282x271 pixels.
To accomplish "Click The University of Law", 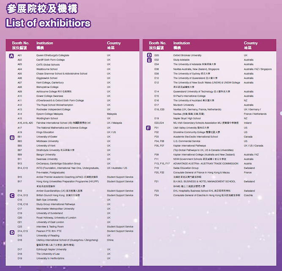I will pyautogui.click(x=48, y=254).
